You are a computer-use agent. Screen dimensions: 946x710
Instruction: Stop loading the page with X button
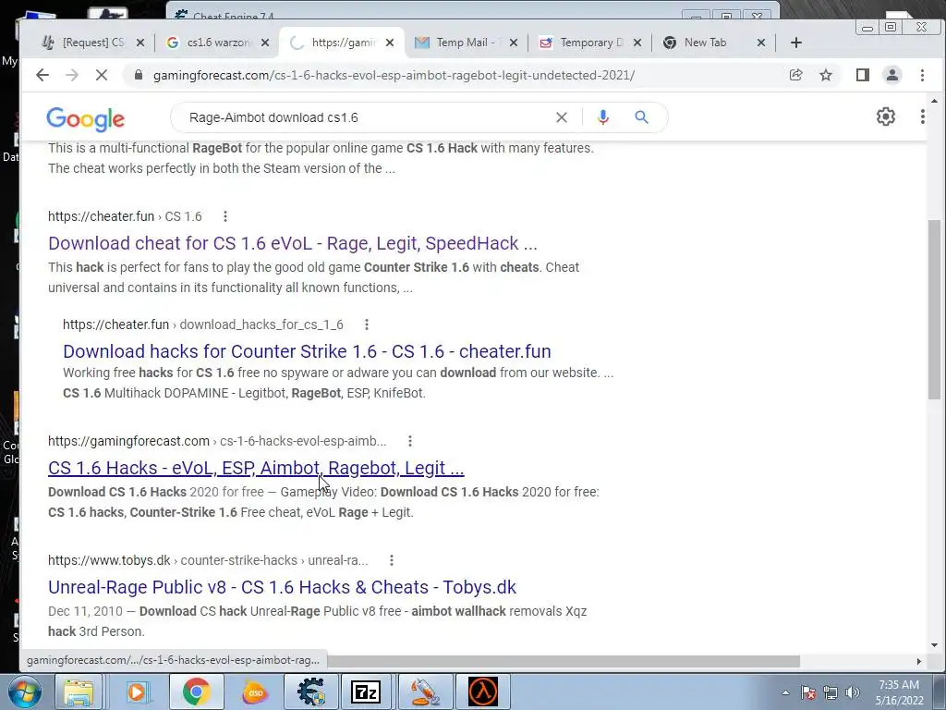click(x=102, y=75)
